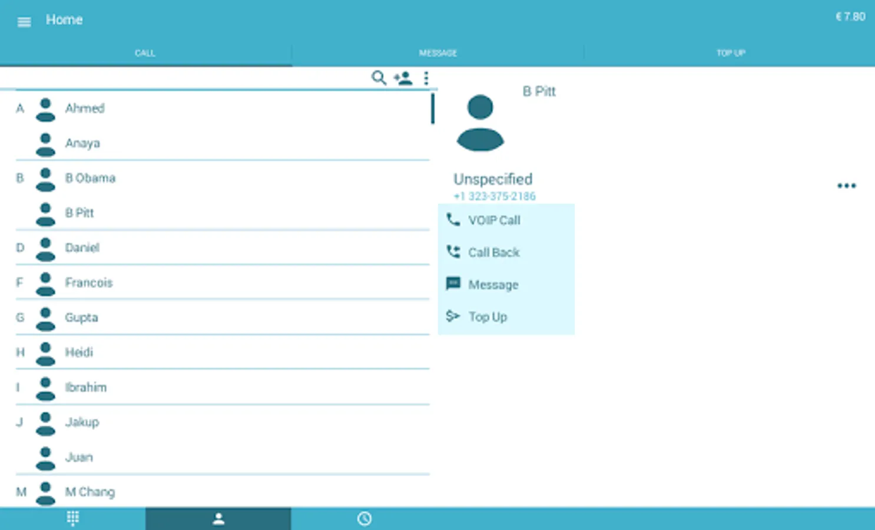Click Ahmed's avatar icon
875x530 pixels.
pos(45,110)
